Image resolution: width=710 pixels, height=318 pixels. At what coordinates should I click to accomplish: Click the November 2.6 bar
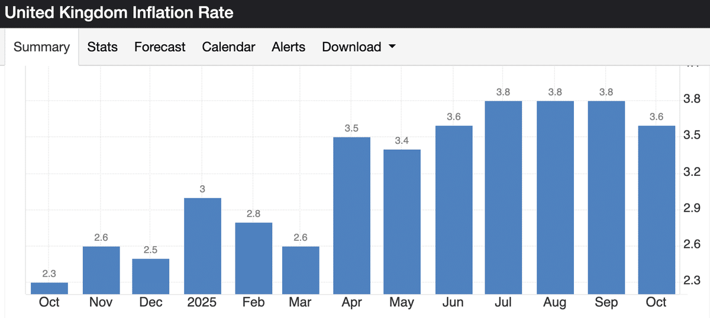click(101, 270)
